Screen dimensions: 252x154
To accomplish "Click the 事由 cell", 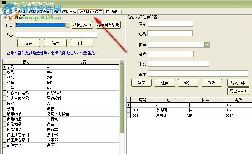I will click(26, 109).
